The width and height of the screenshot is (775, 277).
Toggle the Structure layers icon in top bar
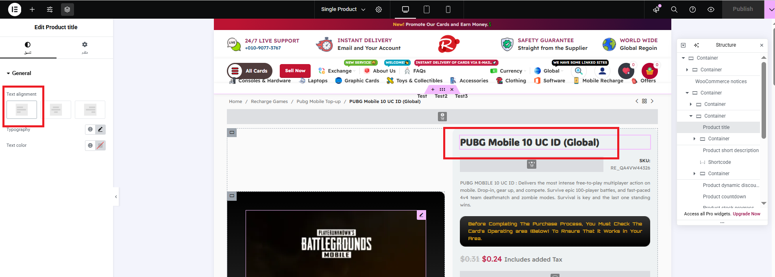pyautogui.click(x=67, y=9)
